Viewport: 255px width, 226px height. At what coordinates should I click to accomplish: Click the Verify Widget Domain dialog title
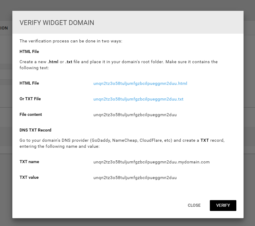[57, 23]
